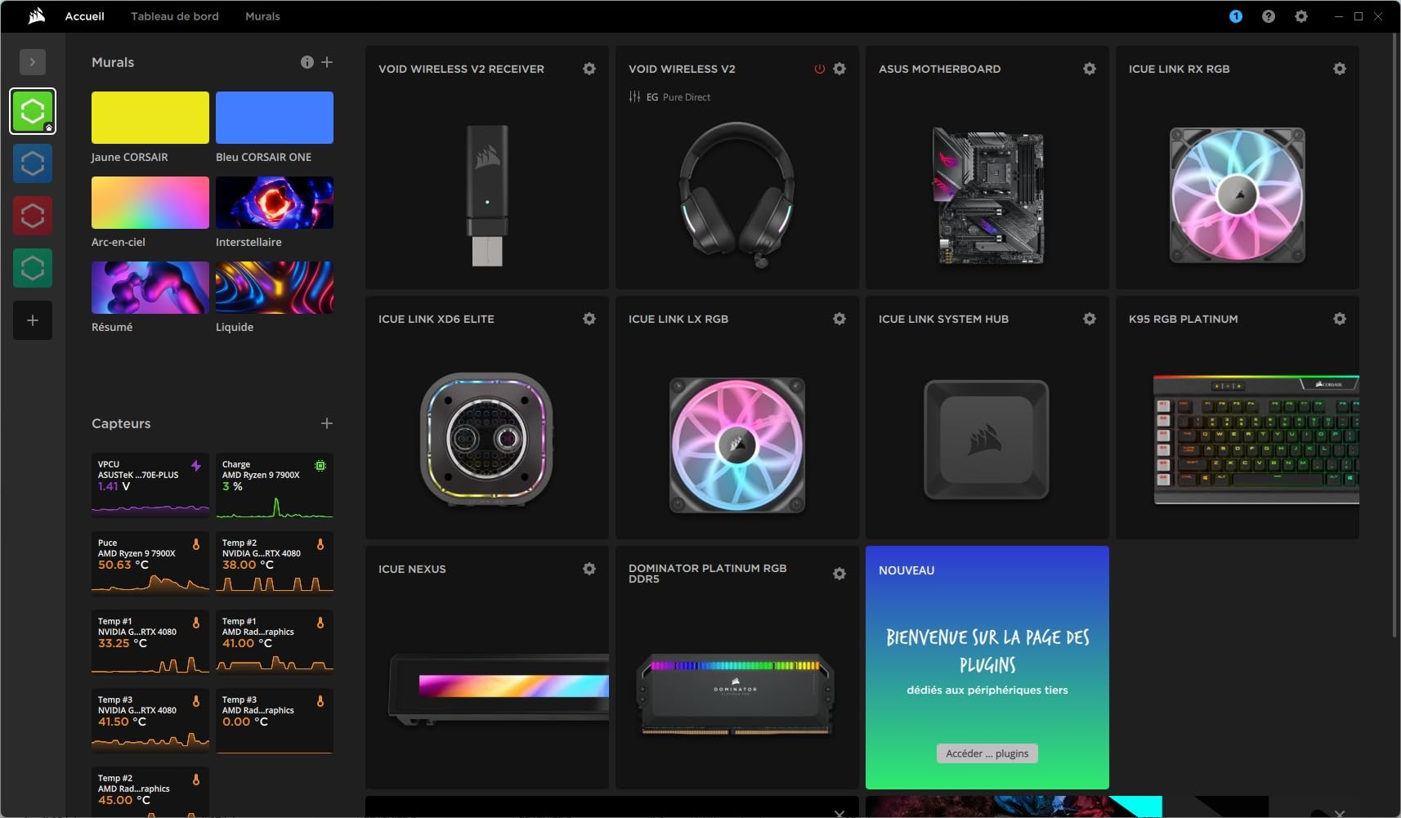
Task: Select the red profile icon in the sidebar
Action: pos(33,216)
